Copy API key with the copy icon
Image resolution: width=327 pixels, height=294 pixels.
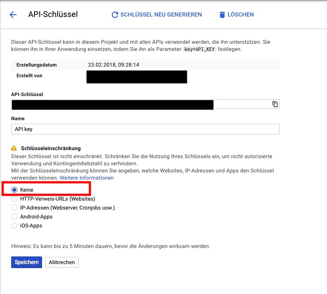click(275, 104)
